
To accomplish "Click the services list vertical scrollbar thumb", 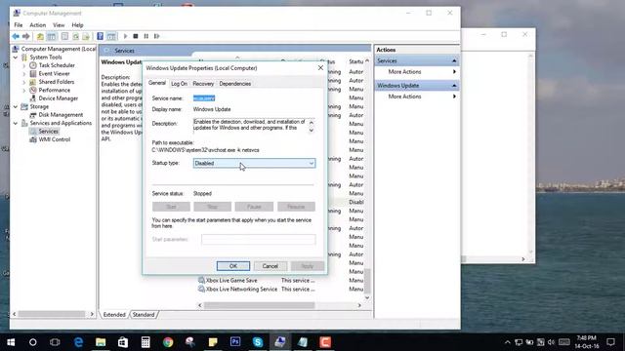I will (367, 281).
